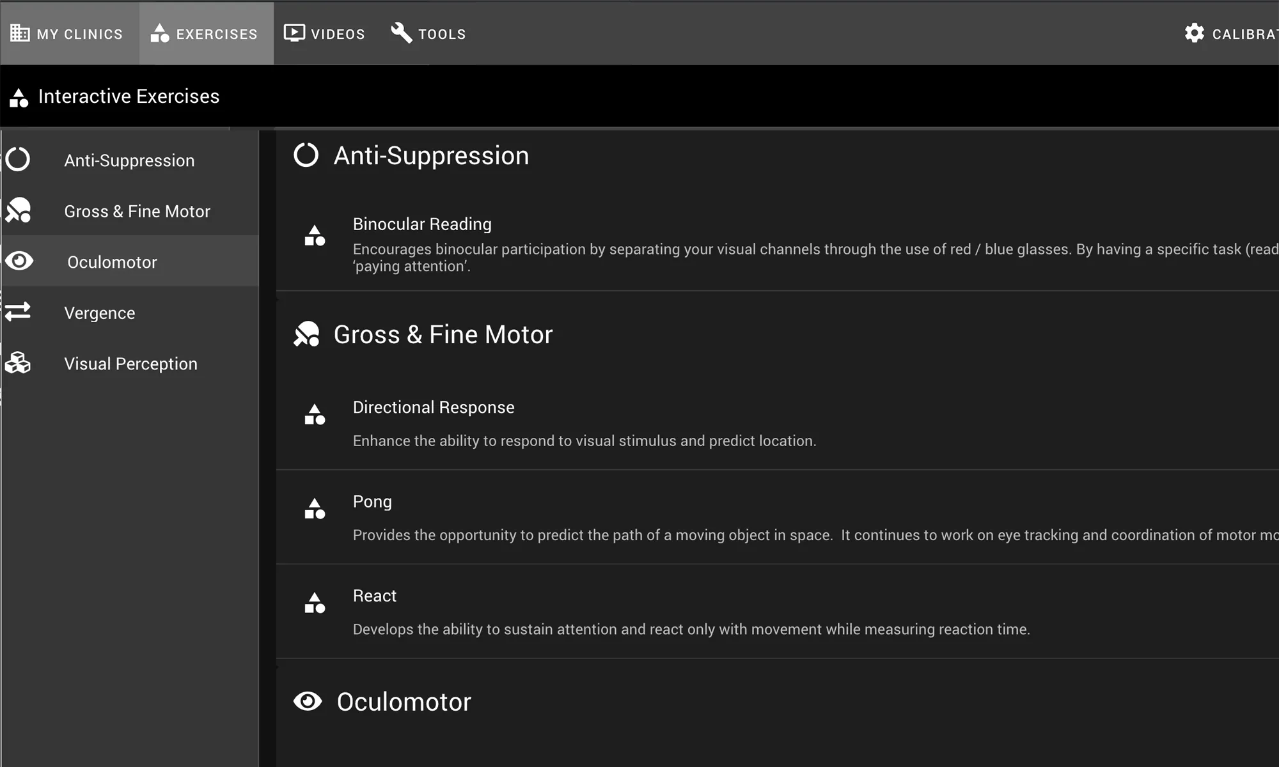This screenshot has width=1279, height=767.
Task: Switch to the Videos tab
Action: (324, 33)
